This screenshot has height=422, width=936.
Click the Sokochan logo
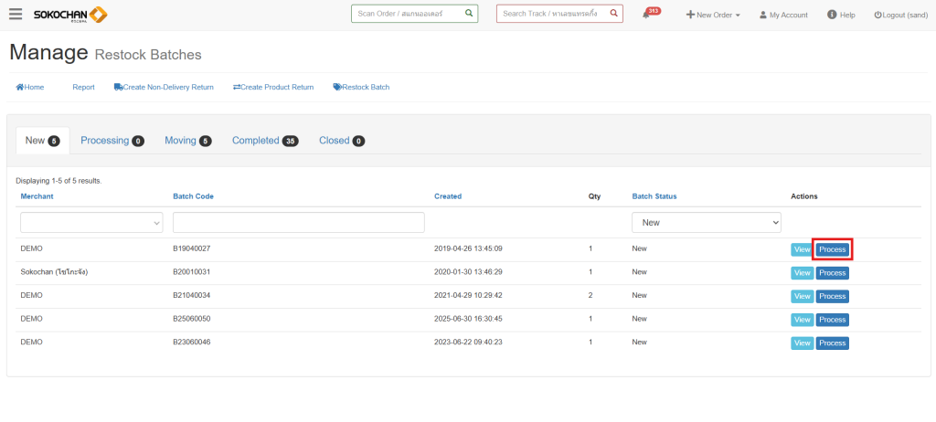click(69, 15)
